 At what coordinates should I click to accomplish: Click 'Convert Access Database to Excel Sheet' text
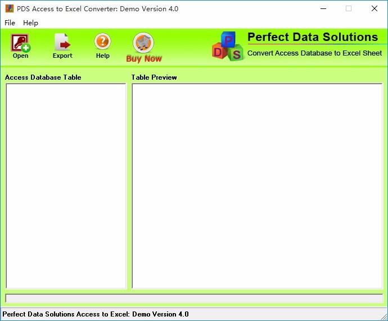coord(314,53)
